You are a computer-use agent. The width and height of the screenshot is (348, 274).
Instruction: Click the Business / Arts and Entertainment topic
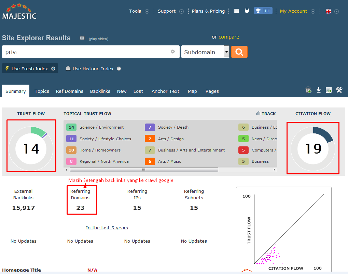coord(191,150)
